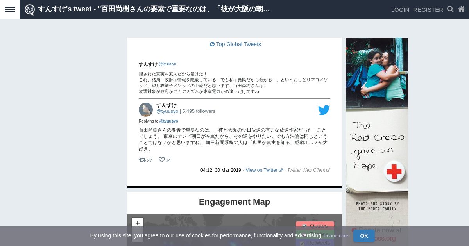
Task: Click the retweet icon with 27
Action: [142, 160]
